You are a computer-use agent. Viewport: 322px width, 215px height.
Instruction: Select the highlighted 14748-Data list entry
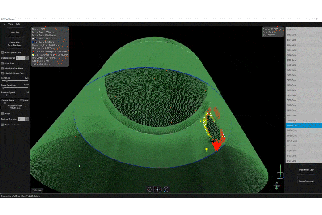[x=302, y=125]
